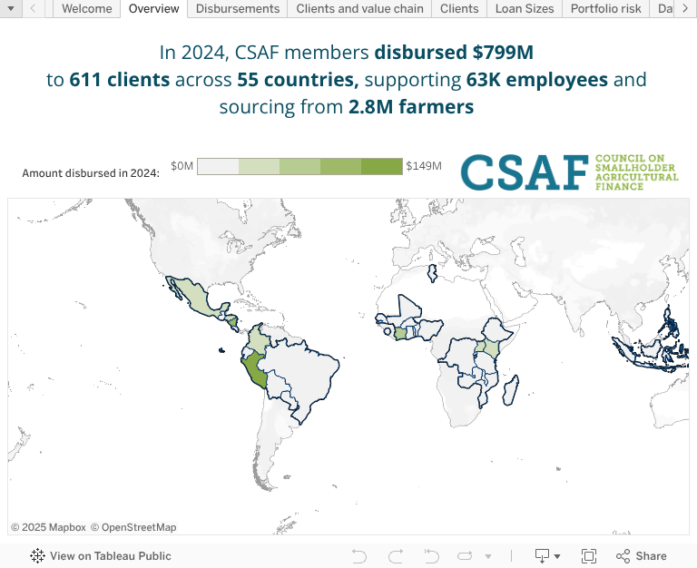Click the Share button label
Image resolution: width=697 pixels, height=568 pixels.
click(651, 556)
